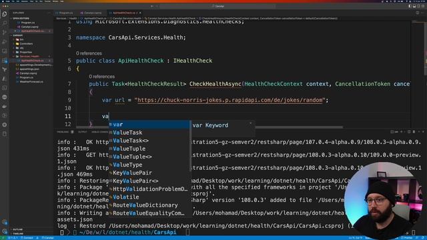Collapse the CARSAPI folder section

[18, 35]
